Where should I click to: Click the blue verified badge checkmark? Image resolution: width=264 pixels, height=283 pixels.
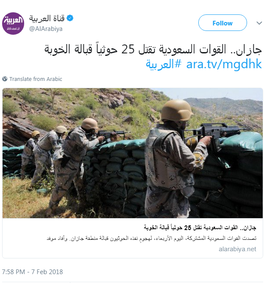tap(70, 18)
